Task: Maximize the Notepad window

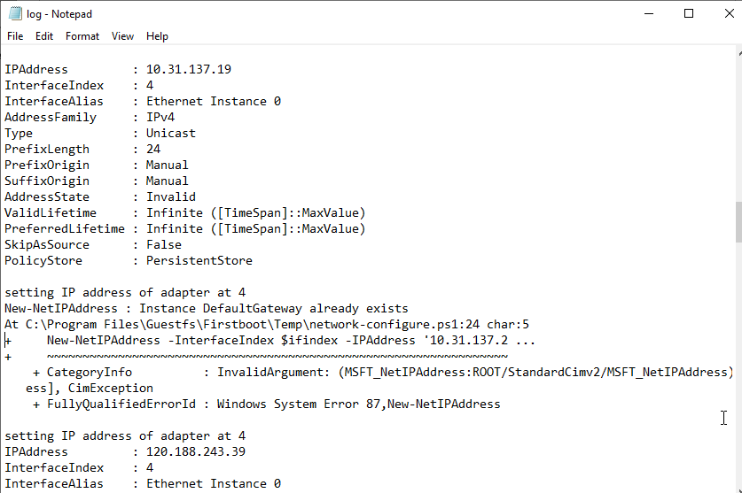Action: (x=688, y=13)
